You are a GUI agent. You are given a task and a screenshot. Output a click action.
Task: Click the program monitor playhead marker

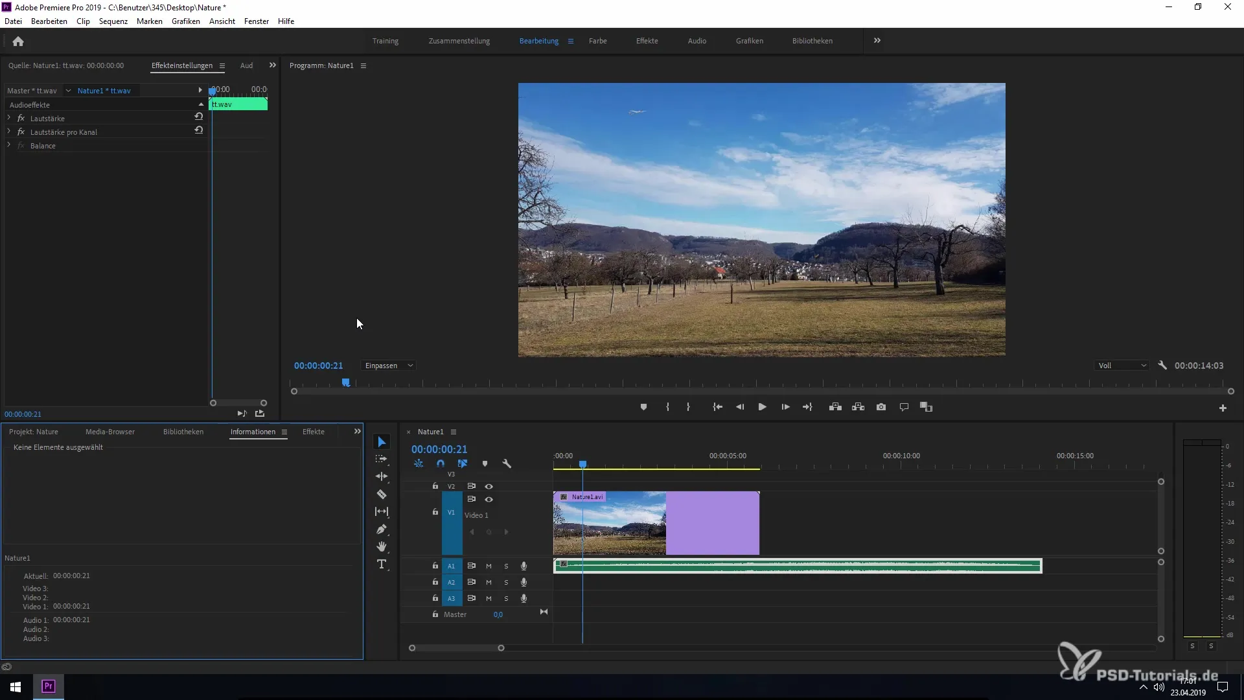pyautogui.click(x=346, y=382)
